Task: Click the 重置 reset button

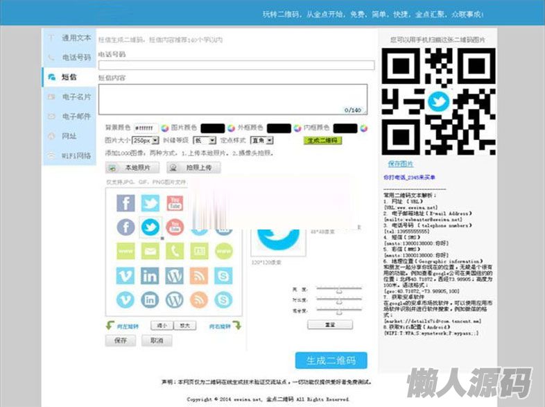Action: (x=330, y=324)
